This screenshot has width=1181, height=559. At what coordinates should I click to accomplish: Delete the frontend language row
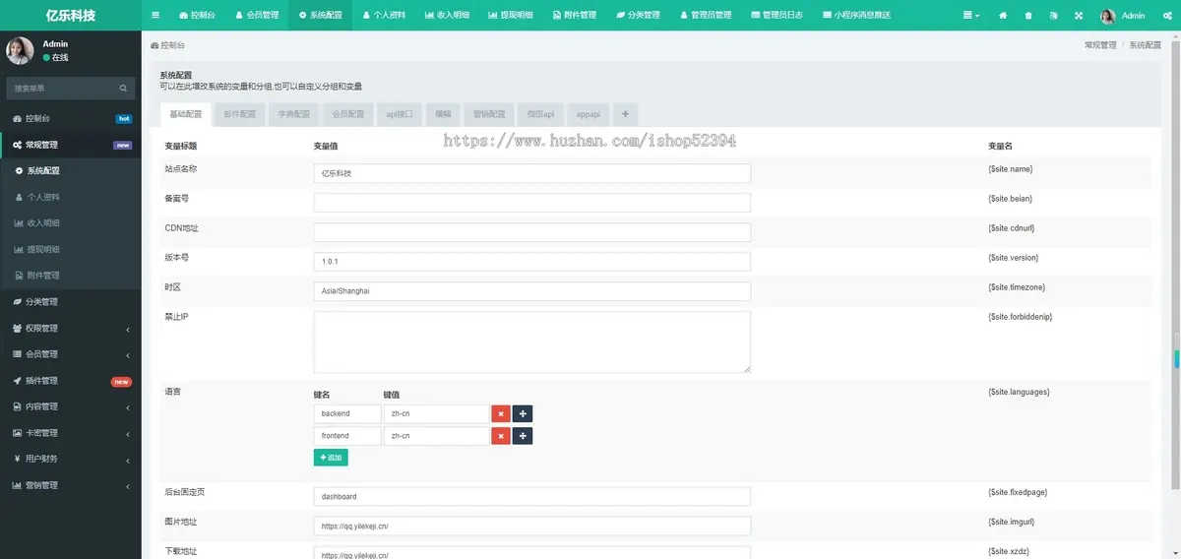[x=500, y=436]
